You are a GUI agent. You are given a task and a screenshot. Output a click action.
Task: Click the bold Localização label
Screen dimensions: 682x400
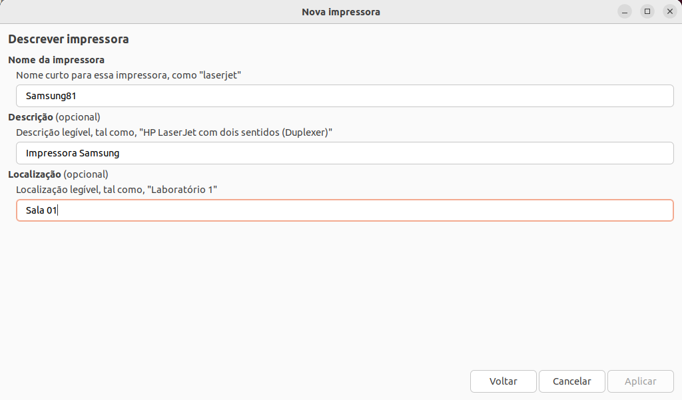35,174
